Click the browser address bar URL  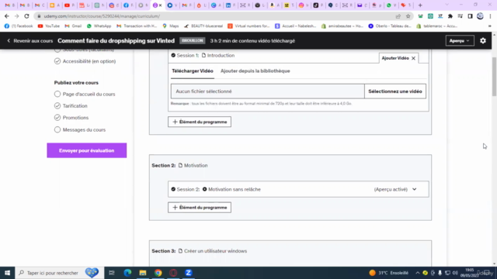pos(102,16)
